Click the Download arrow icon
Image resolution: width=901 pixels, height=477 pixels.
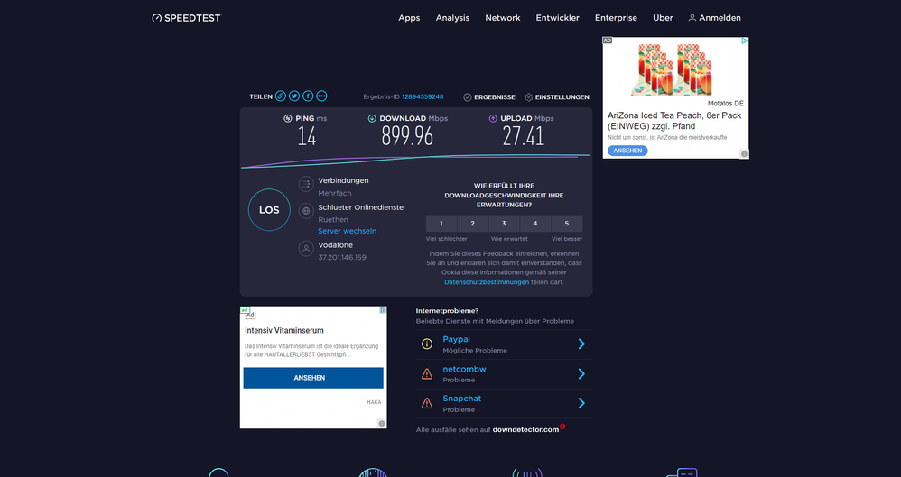click(372, 118)
